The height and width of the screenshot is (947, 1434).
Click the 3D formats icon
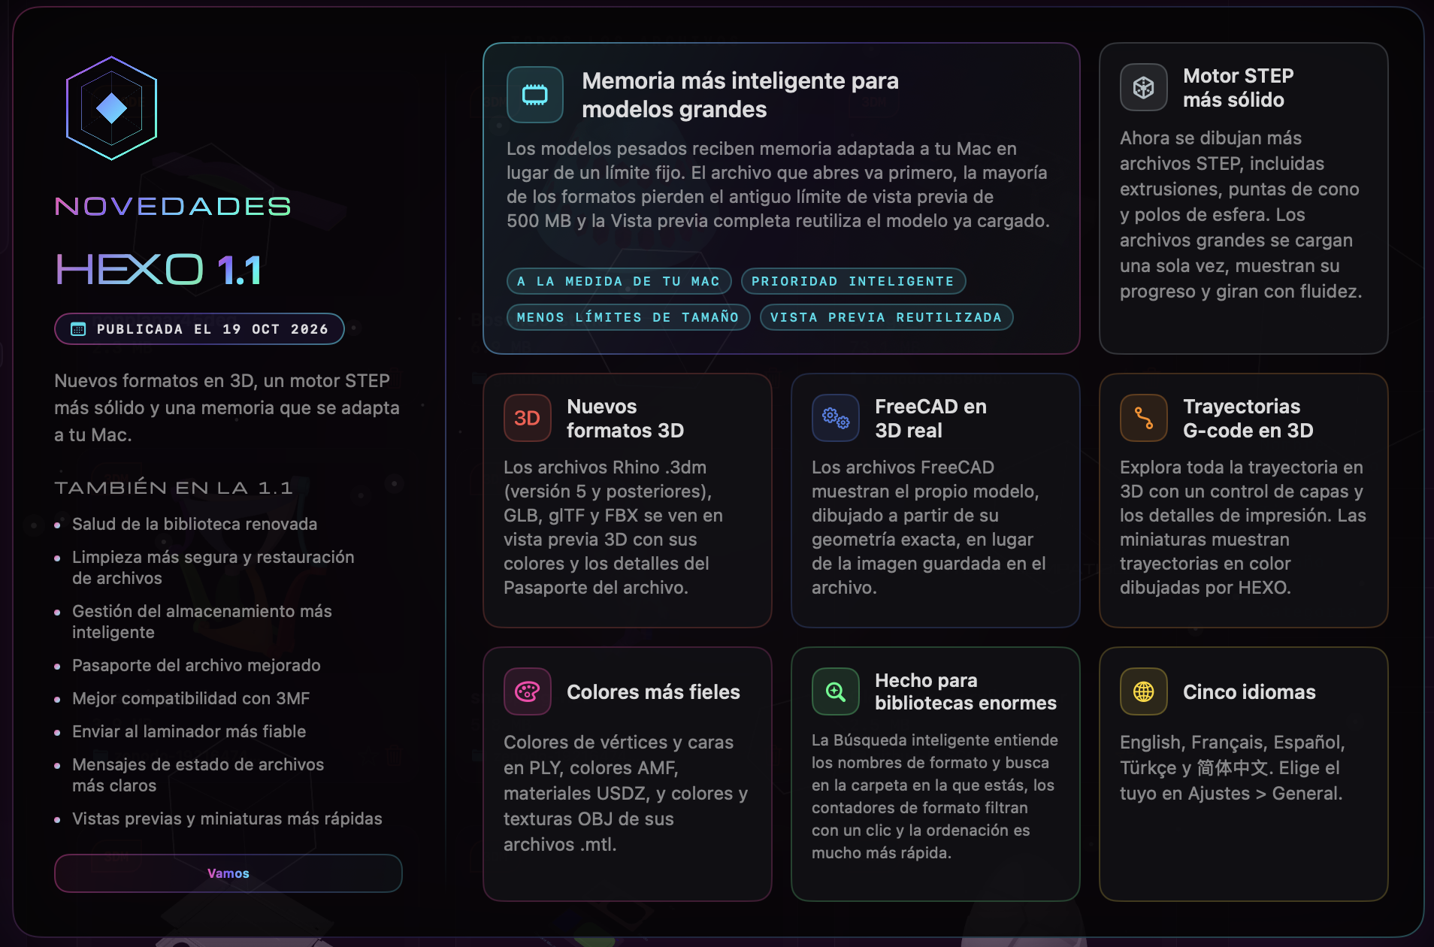[x=527, y=418]
